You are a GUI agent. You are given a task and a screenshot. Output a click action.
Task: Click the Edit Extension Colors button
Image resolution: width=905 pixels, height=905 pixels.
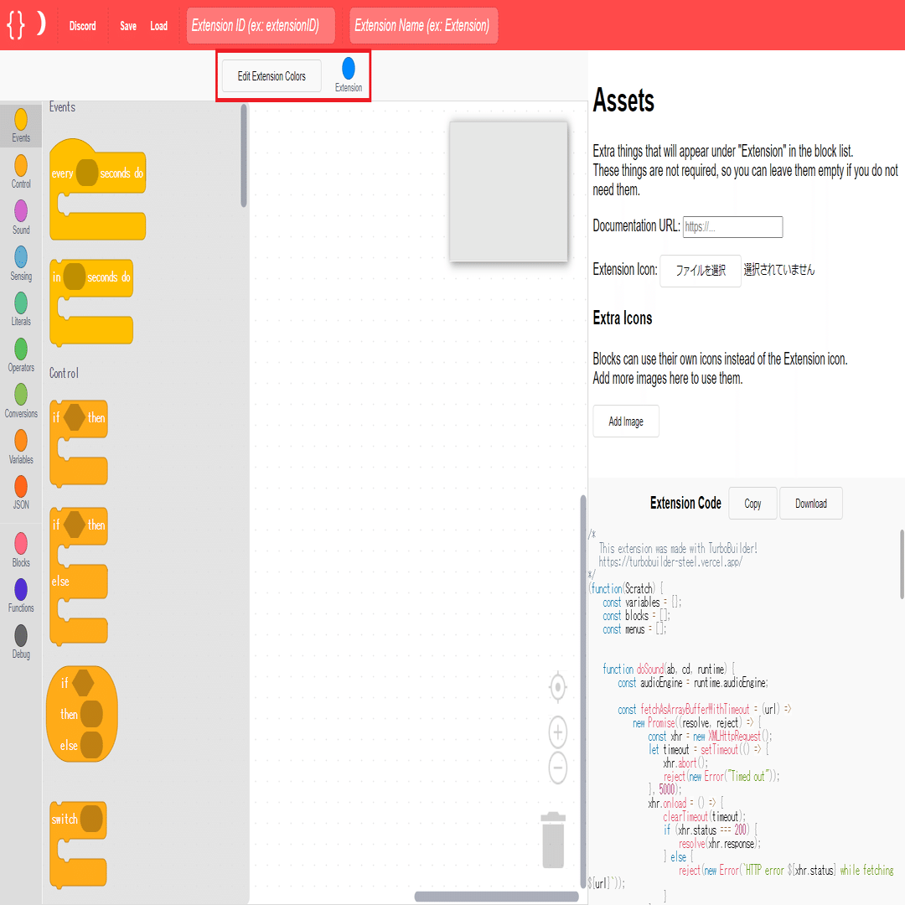point(271,76)
